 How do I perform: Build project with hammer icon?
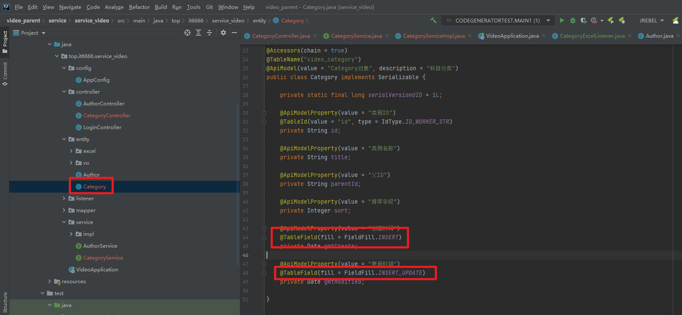(x=433, y=20)
